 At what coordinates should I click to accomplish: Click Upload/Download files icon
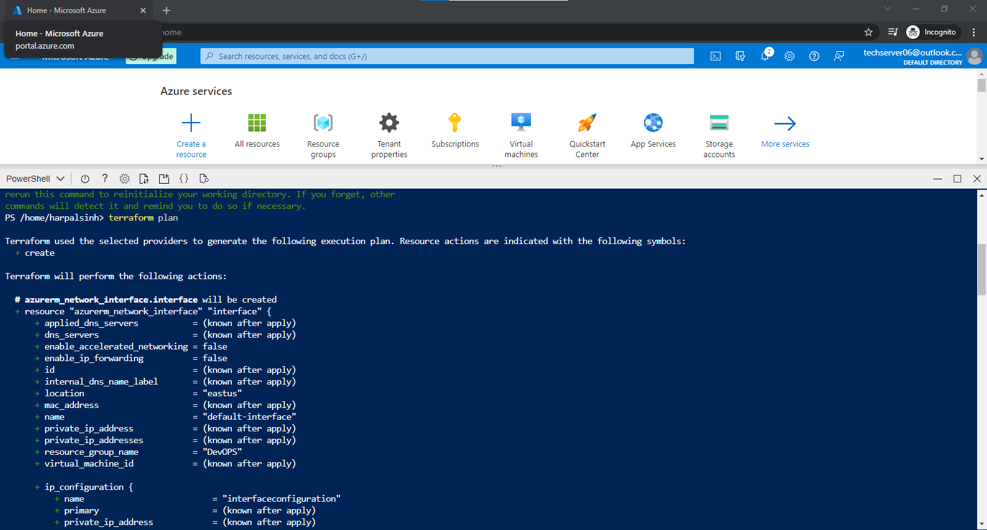click(x=144, y=179)
